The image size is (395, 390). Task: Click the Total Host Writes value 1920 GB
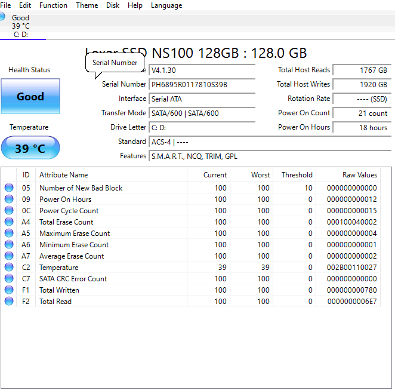coord(362,84)
